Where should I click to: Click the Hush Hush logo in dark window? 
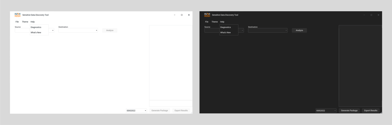[207, 15]
